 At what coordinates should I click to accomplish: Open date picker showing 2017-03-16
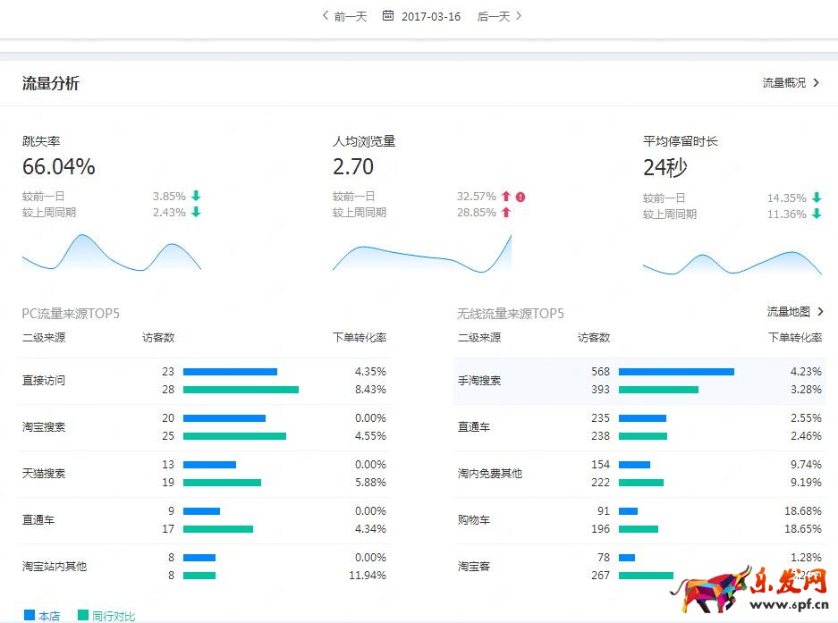click(431, 16)
